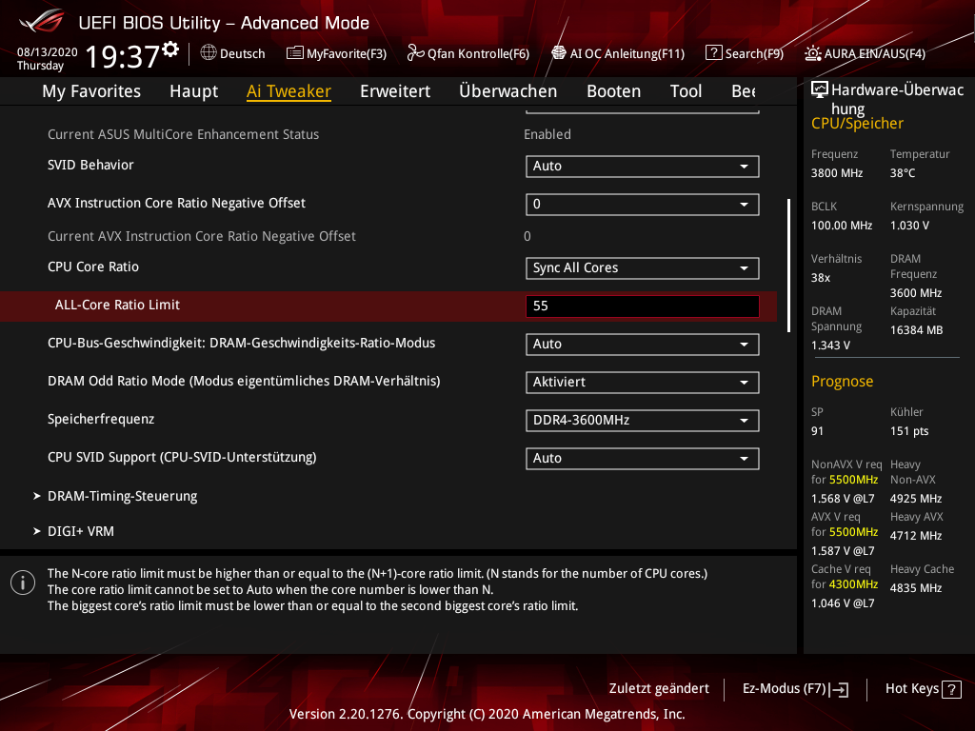Expand DIGI+ VRM submenu
975x731 pixels.
pyautogui.click(x=81, y=531)
